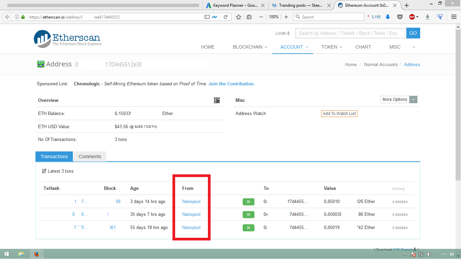Image resolution: width=461 pixels, height=259 pixels.
Task: Reload the page with the refresh icon
Action: coord(226,17)
